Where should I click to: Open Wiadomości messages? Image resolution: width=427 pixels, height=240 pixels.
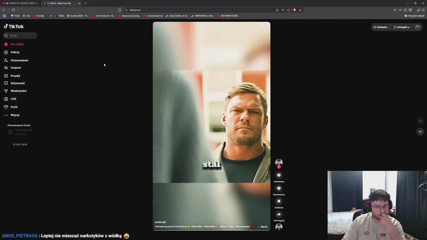click(x=15, y=91)
